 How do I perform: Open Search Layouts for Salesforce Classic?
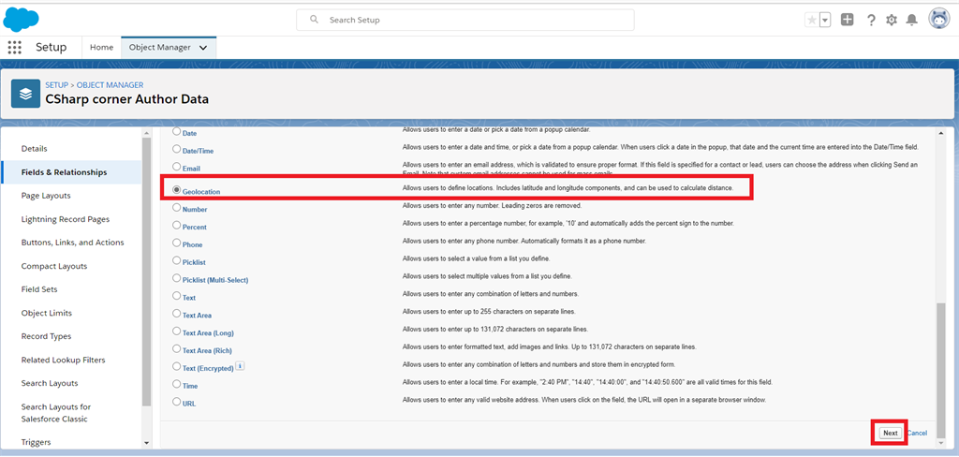coord(55,413)
